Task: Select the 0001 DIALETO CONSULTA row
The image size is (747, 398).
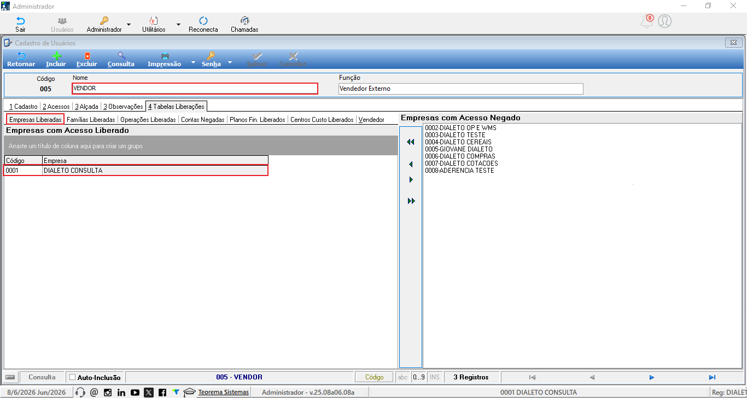Action: tap(136, 171)
